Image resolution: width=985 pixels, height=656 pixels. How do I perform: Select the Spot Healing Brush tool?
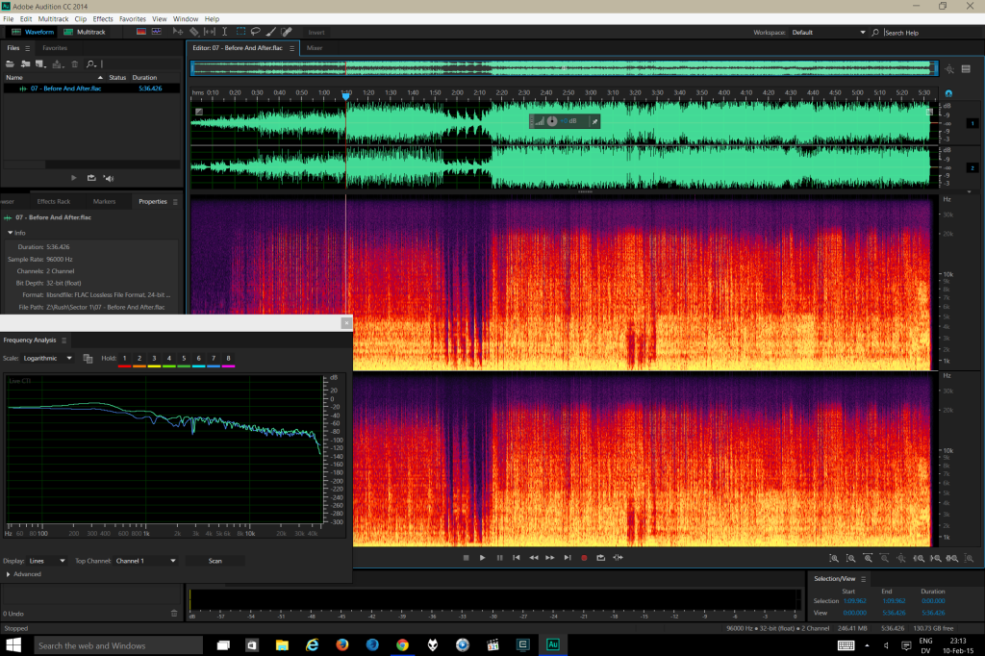coord(287,32)
